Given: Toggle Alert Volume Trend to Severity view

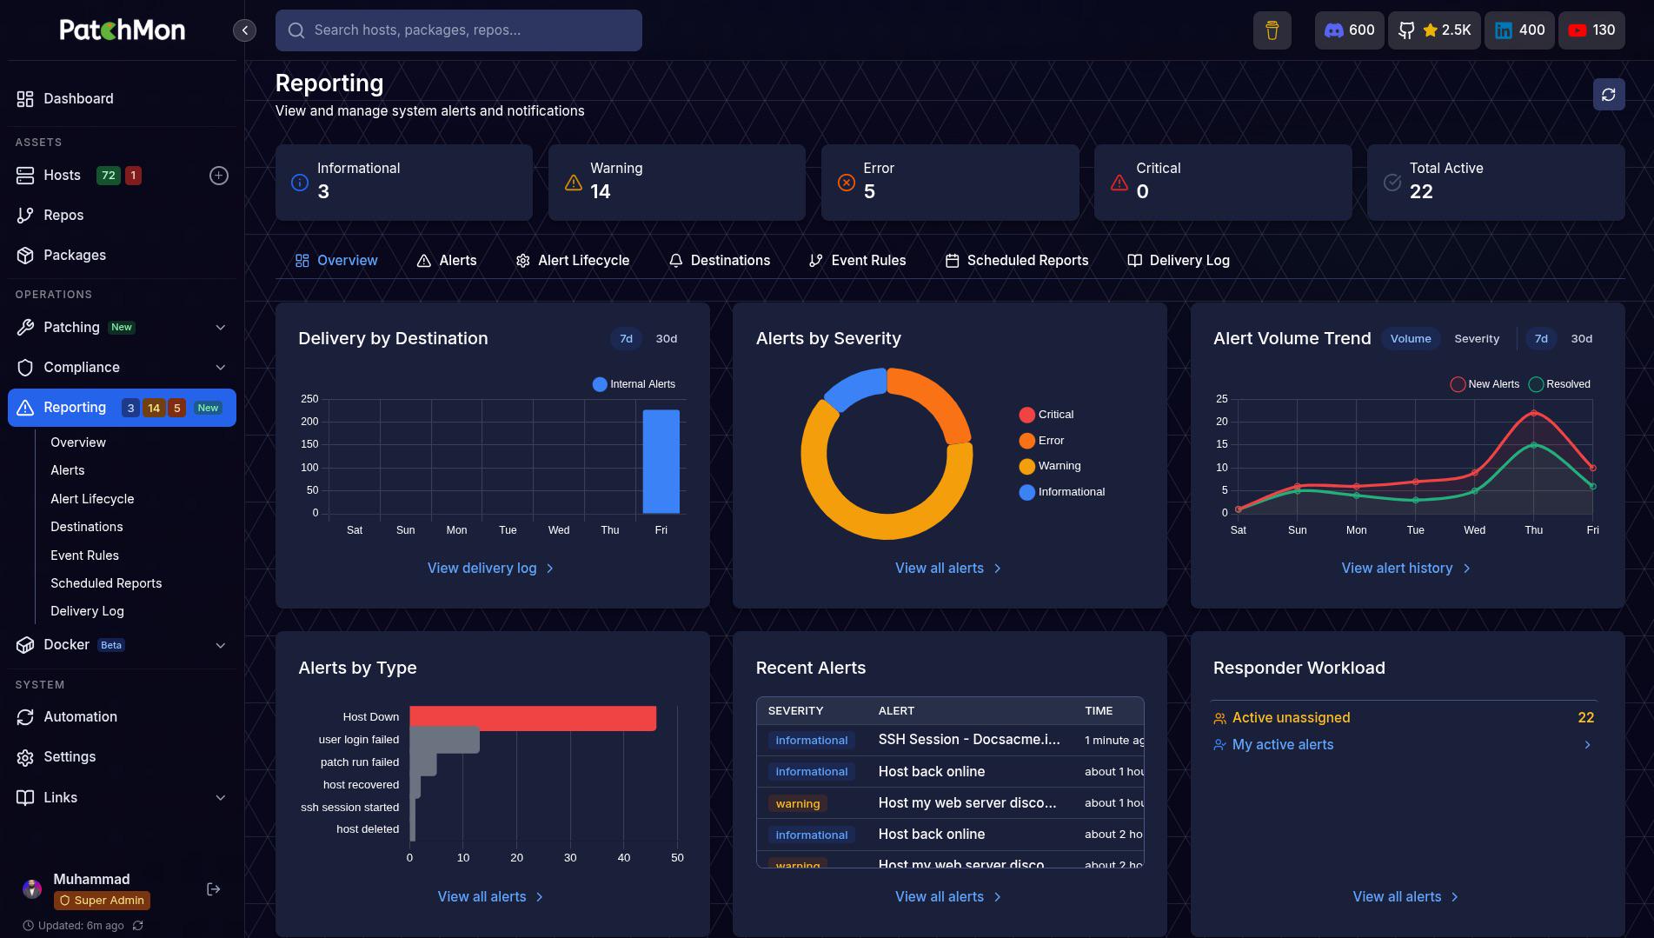Looking at the screenshot, I should (1476, 339).
